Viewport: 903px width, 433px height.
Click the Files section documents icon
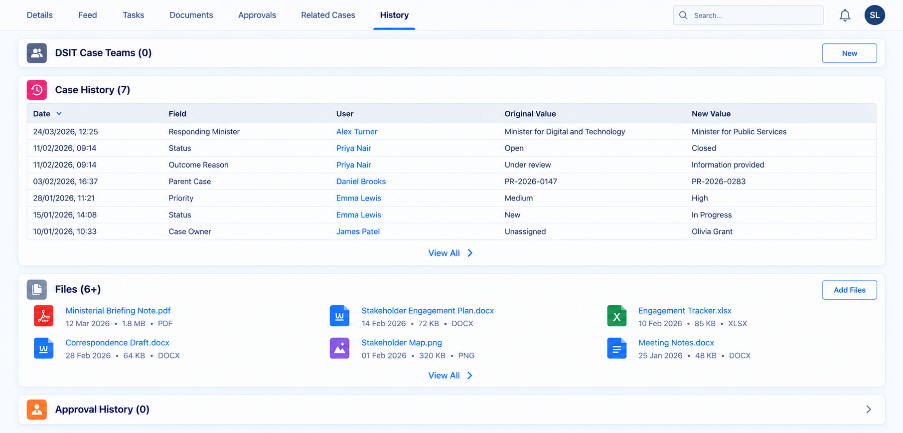(37, 289)
